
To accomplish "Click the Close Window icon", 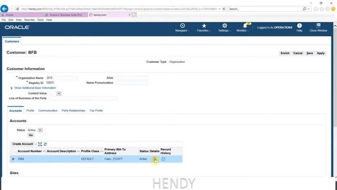I will (x=318, y=25).
